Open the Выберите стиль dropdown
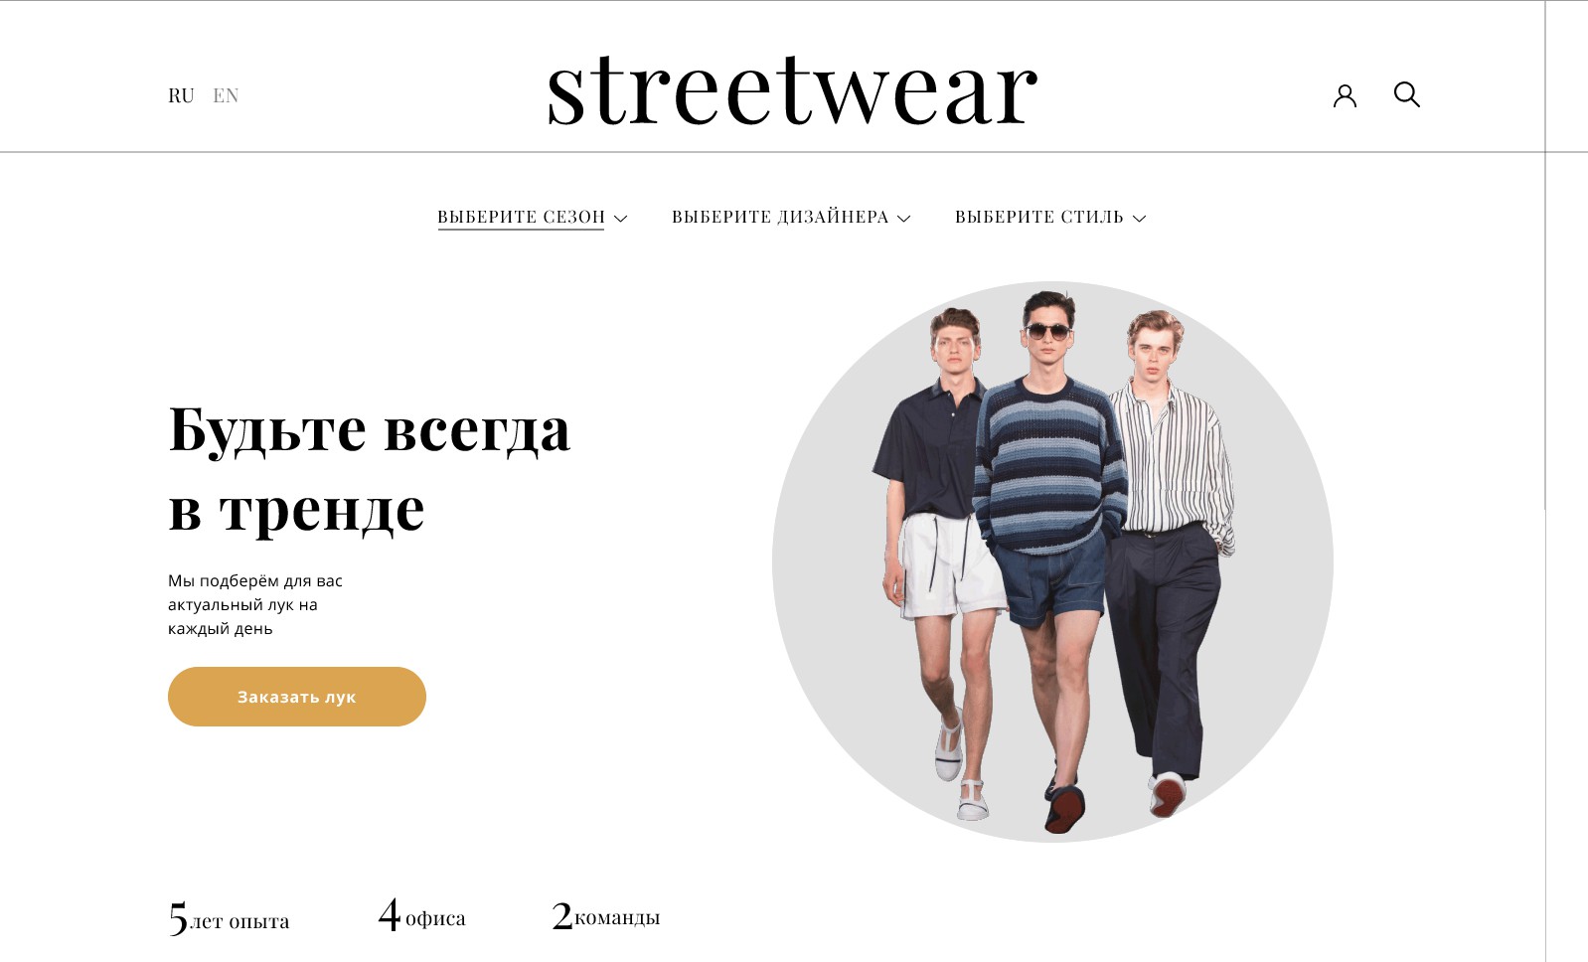Image resolution: width=1588 pixels, height=962 pixels. click(x=1050, y=218)
